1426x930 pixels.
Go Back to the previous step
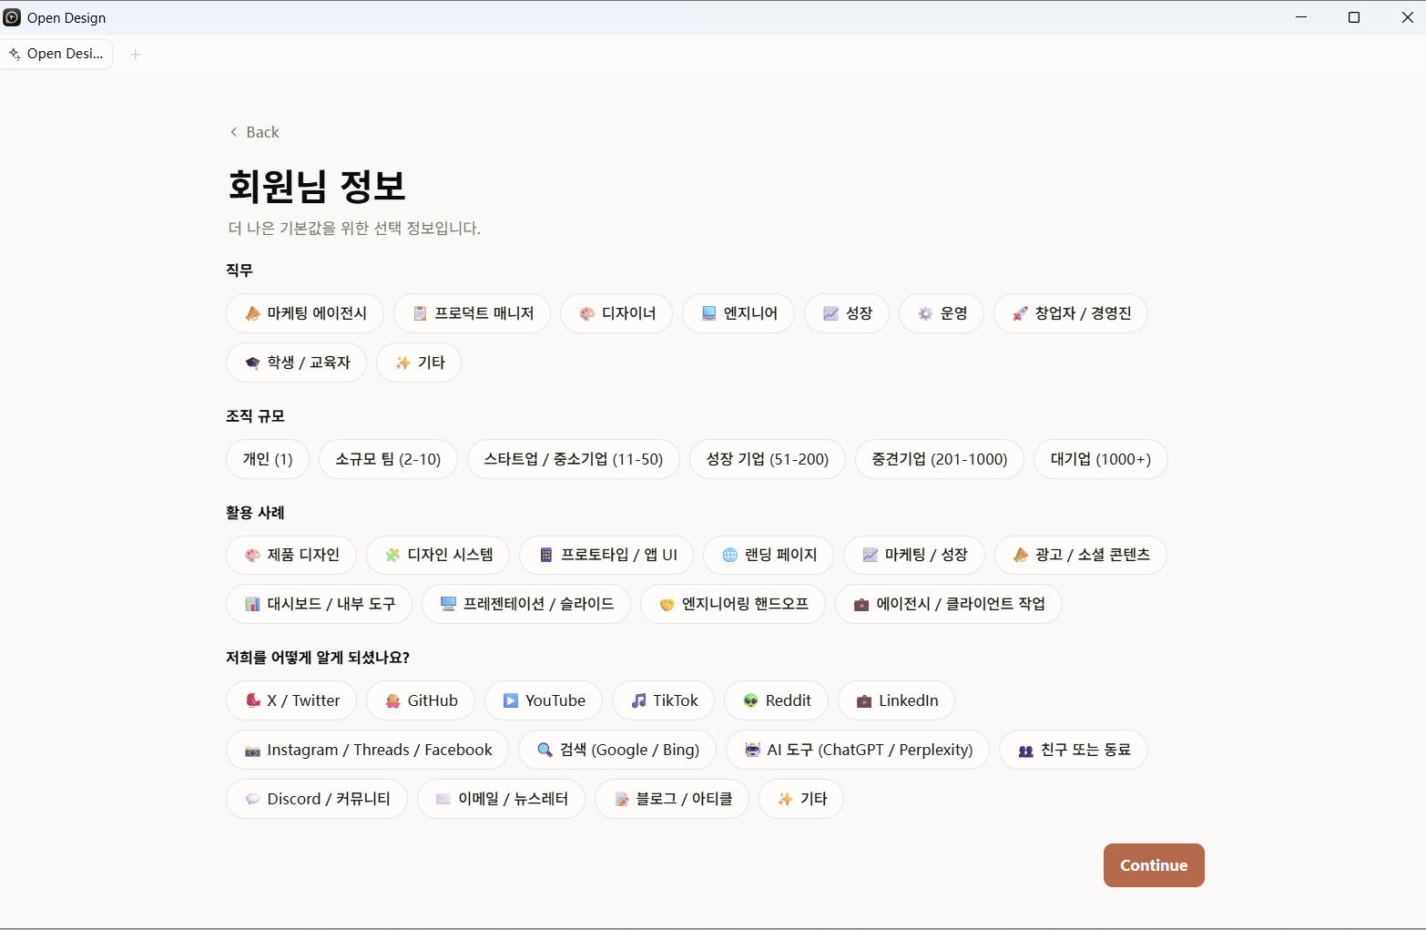(254, 132)
